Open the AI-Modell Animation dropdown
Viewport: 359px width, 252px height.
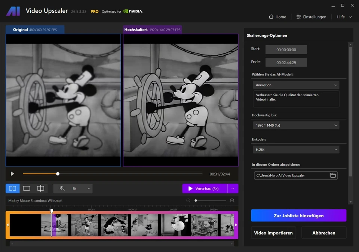click(296, 85)
